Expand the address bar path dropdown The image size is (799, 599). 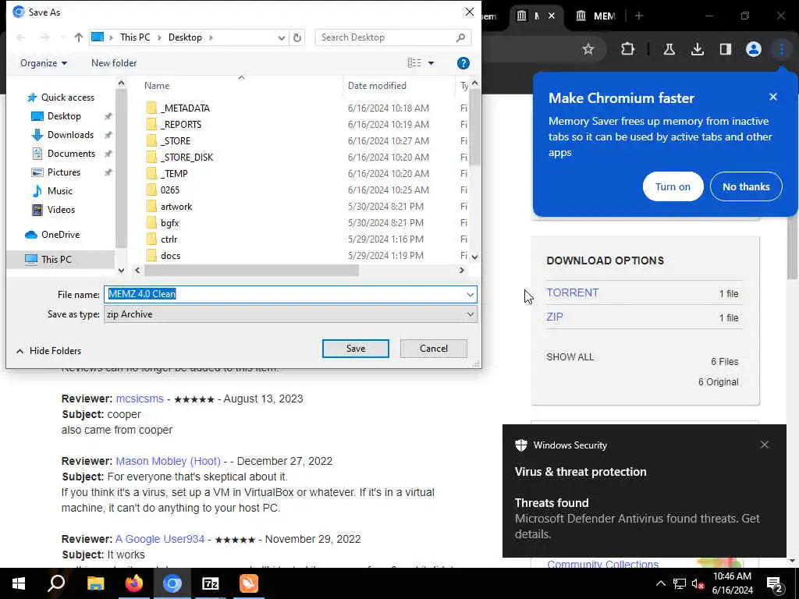(x=281, y=37)
